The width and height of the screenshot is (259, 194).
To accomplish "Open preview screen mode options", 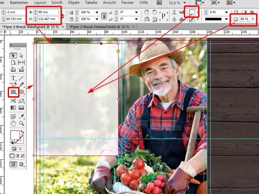I will tap(22, 164).
